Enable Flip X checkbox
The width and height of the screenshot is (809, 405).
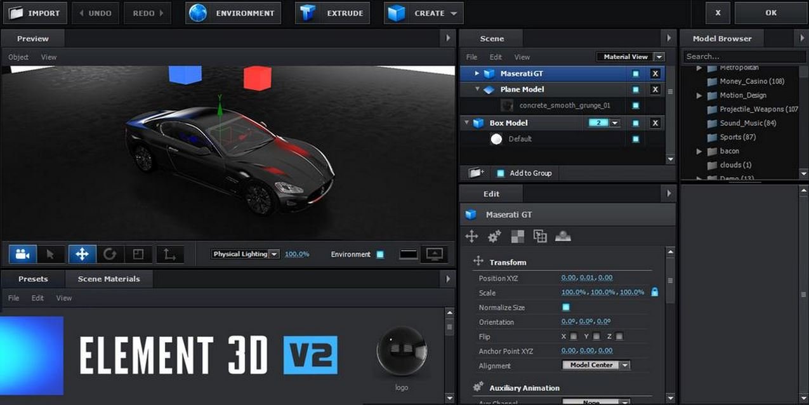click(x=574, y=336)
